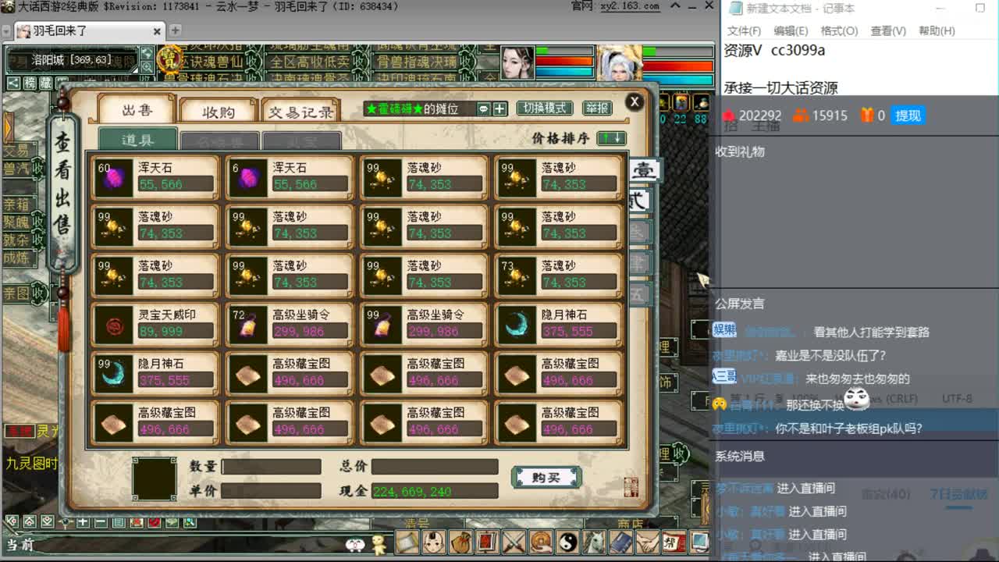The image size is (999, 562).
Task: Switch to the 出售 tab
Action: [137, 111]
